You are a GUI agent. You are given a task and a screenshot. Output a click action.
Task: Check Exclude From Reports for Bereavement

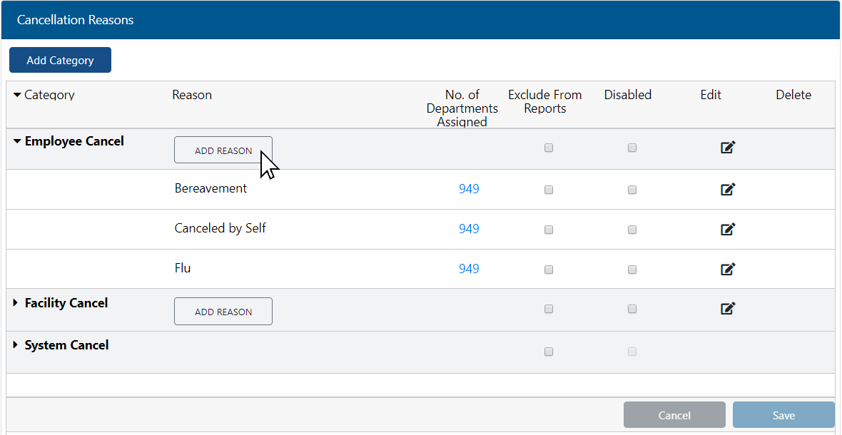(x=549, y=190)
